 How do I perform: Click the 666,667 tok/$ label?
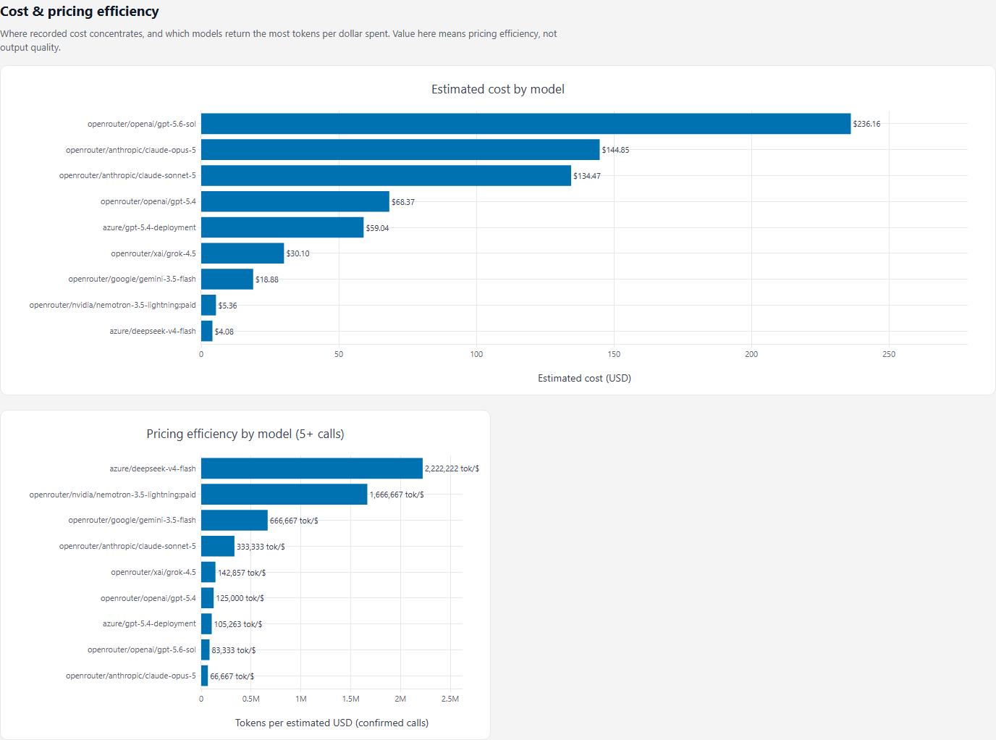pyautogui.click(x=294, y=521)
